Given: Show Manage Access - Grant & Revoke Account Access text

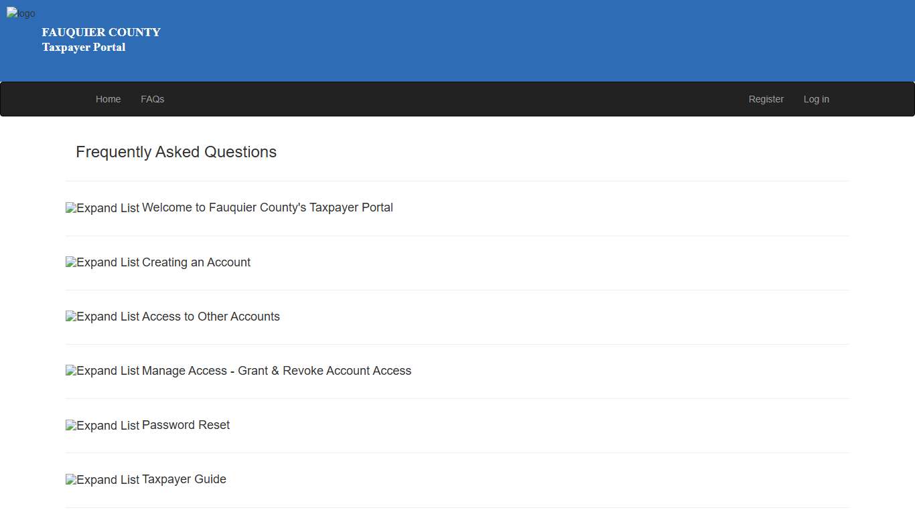Looking at the screenshot, I should 277,371.
